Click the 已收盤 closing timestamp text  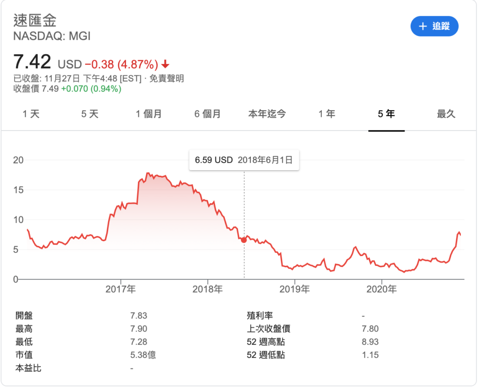[77, 79]
